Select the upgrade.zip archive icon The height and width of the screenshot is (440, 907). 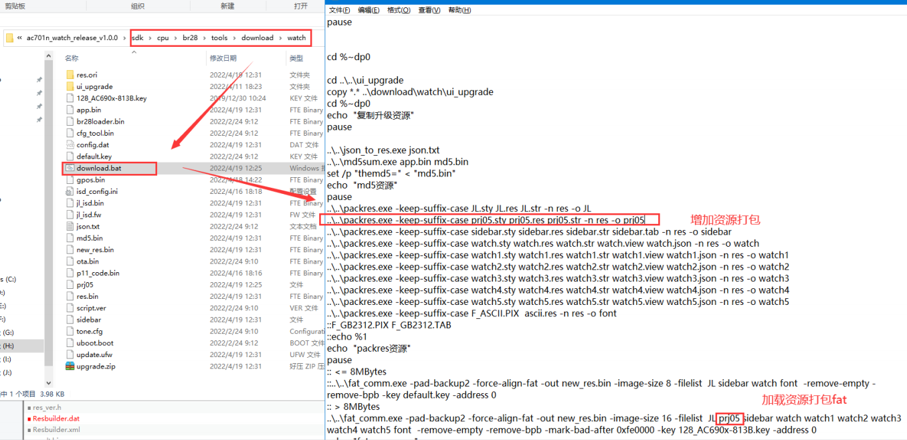click(x=71, y=366)
